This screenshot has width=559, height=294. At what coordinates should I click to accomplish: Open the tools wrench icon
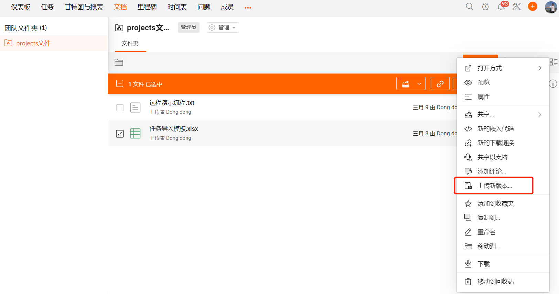(x=517, y=7)
